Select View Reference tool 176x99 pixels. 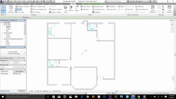[142, 9]
